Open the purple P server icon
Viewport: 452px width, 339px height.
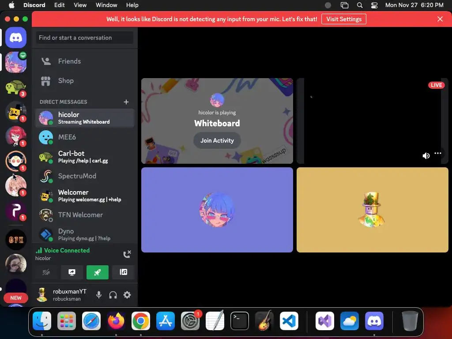pos(16,211)
